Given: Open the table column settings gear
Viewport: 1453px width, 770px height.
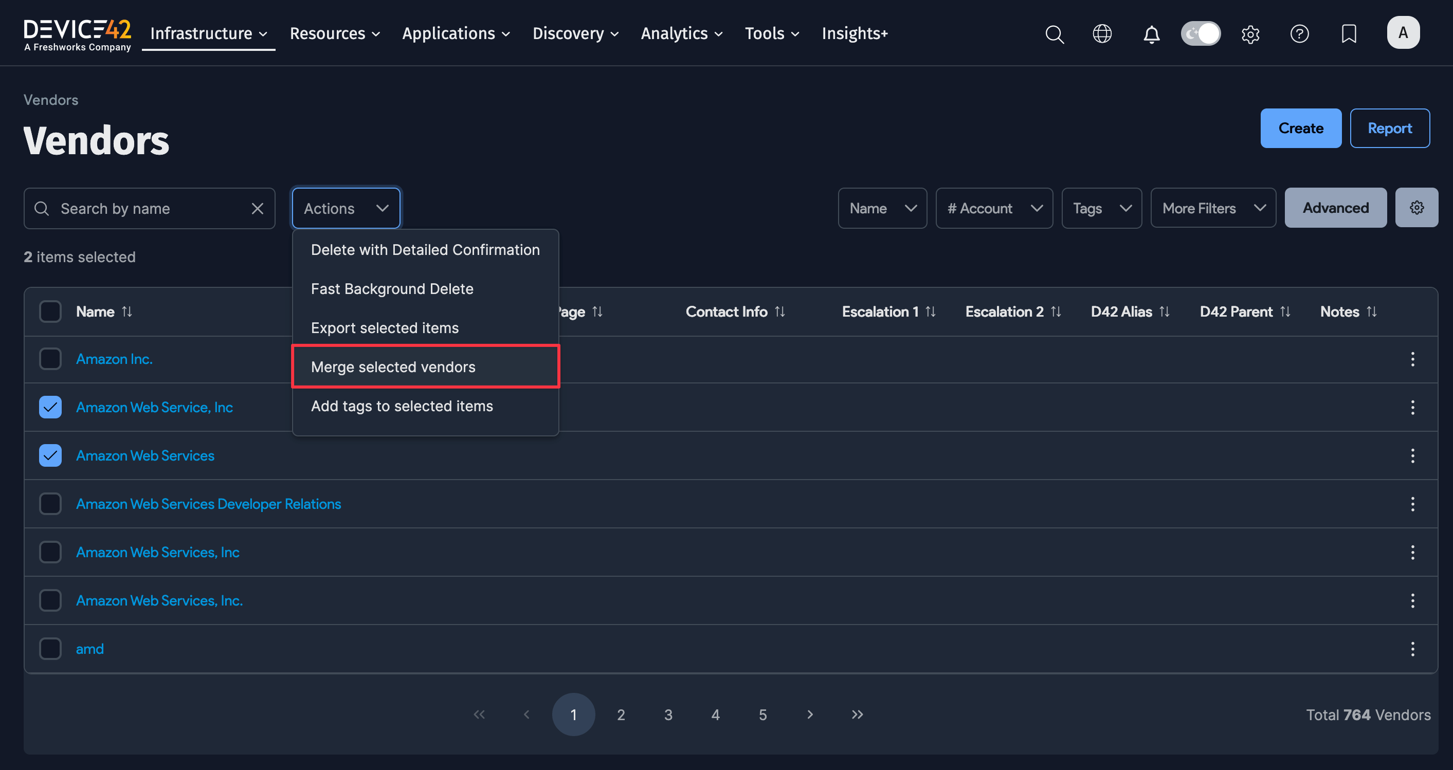Looking at the screenshot, I should (1417, 207).
